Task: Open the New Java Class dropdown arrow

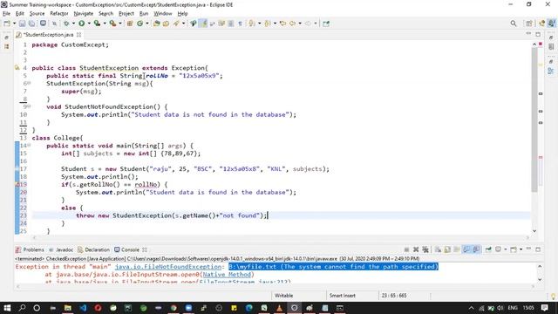Action: tap(147, 24)
